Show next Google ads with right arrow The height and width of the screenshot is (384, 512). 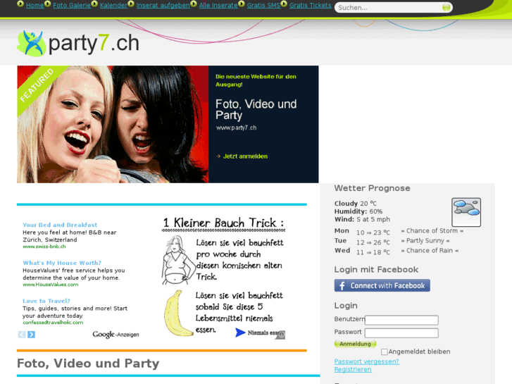coord(32,334)
